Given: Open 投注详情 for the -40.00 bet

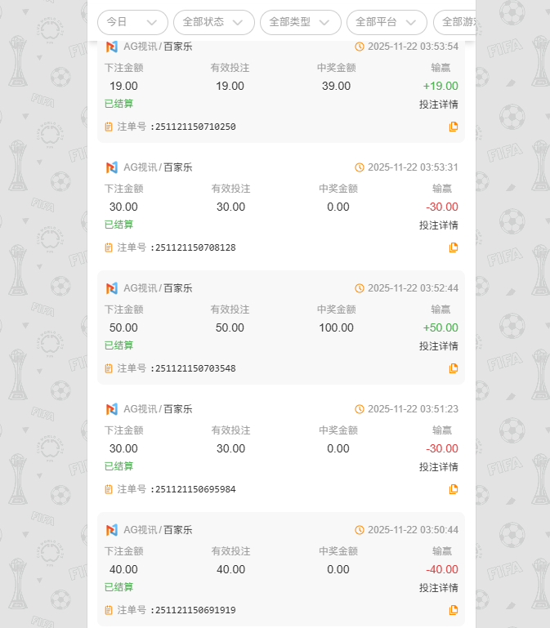Looking at the screenshot, I should tap(439, 588).
